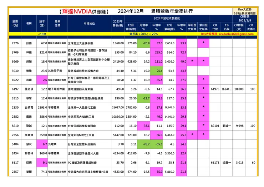Click the red 輝達NVDIA title text
This screenshot has height=187, width=264.
(77, 11)
